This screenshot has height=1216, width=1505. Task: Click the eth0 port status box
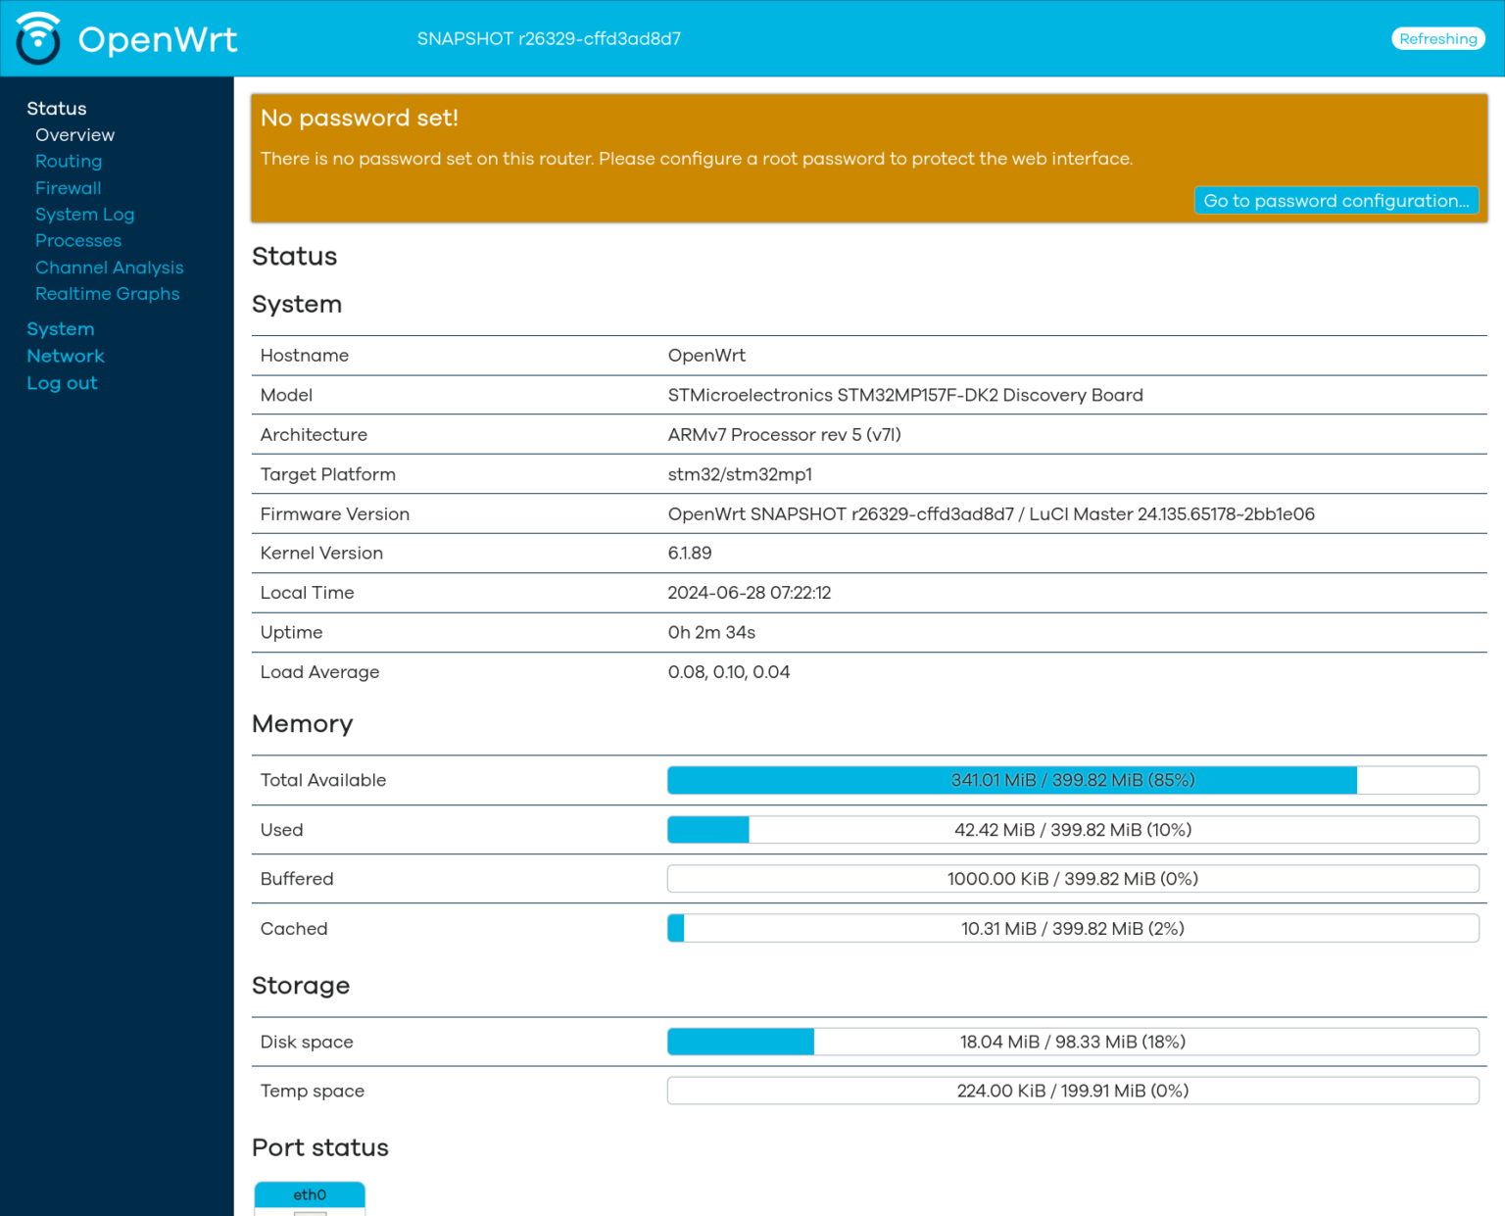click(310, 1198)
